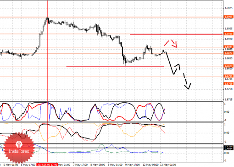234x167 pixels.
Task: Select the red 2014.05.06 17:00 date marker
Action: pos(47,165)
